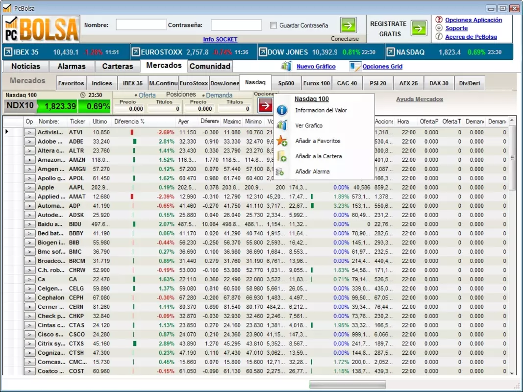The image size is (523, 392).
Task: Click the Añadir Alarma icon
Action: (x=280, y=171)
